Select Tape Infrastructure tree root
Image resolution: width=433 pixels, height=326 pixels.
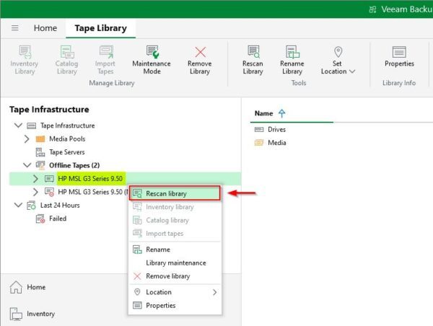coord(67,125)
